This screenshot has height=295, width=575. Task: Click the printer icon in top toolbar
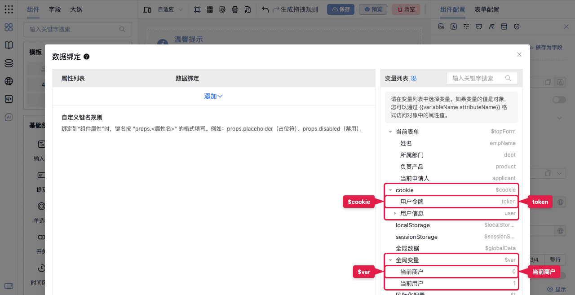235,9
